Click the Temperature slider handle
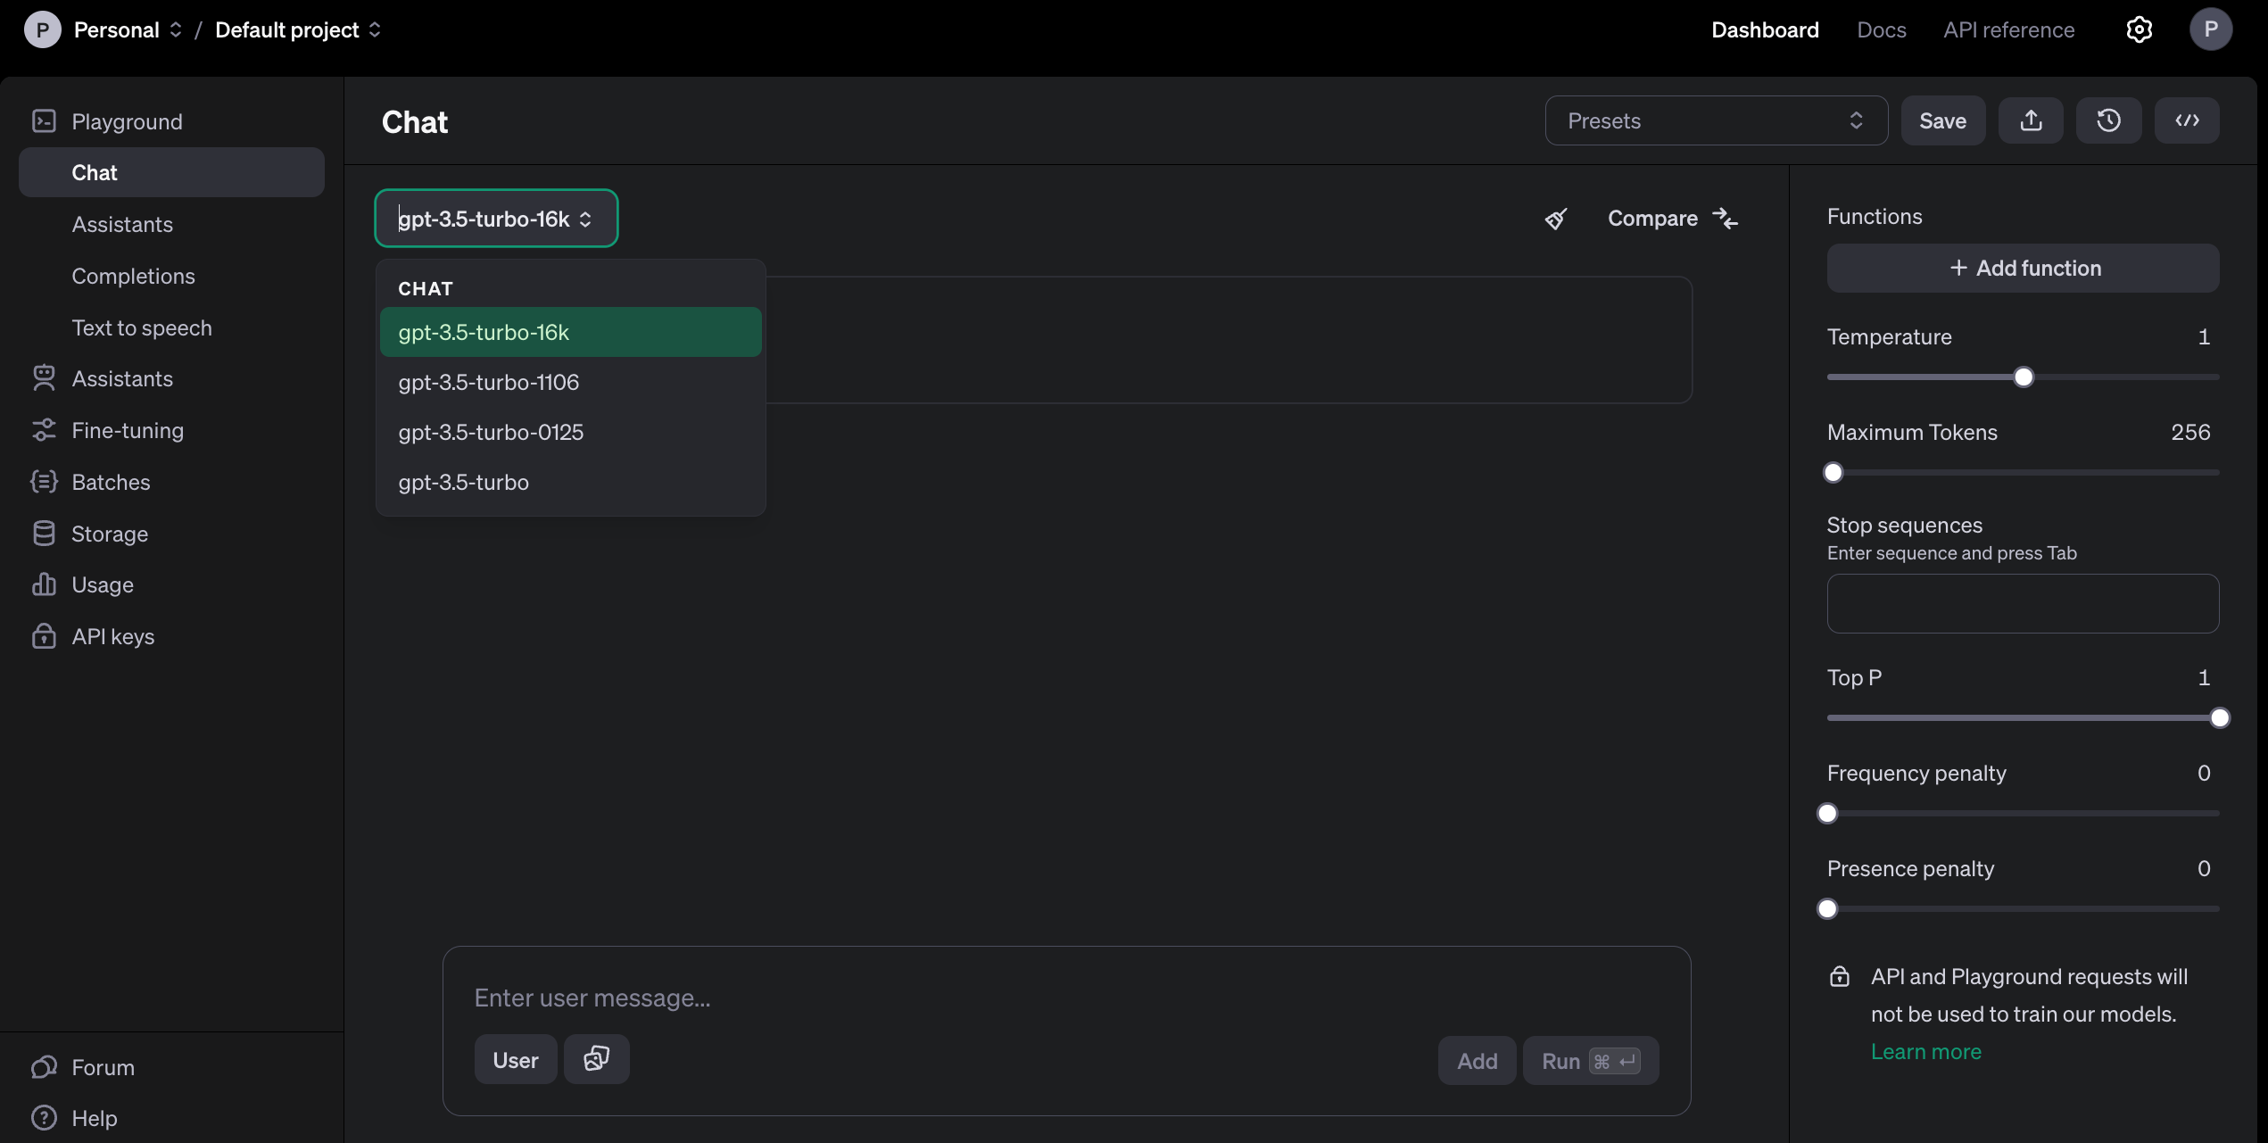This screenshot has height=1143, width=2268. point(2024,377)
